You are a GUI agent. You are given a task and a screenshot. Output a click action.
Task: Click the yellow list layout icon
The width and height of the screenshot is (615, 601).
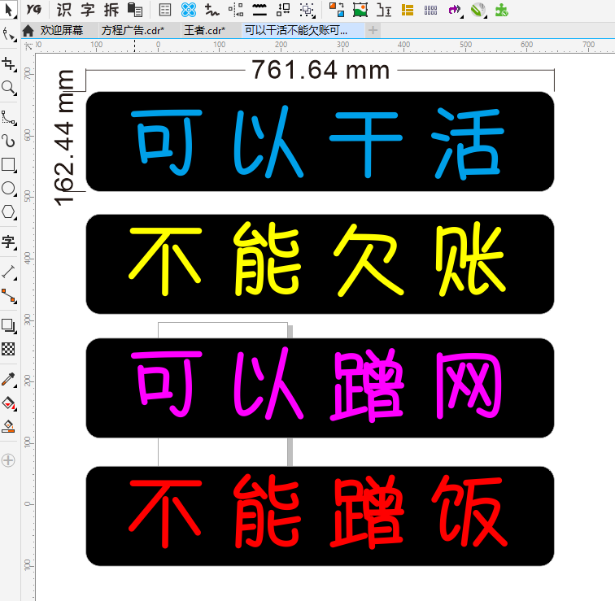[408, 10]
